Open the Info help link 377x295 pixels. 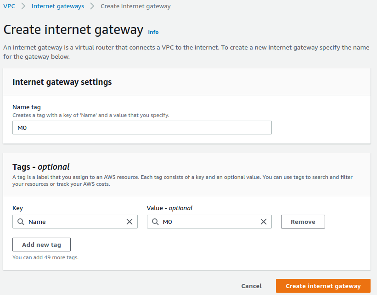click(x=153, y=32)
